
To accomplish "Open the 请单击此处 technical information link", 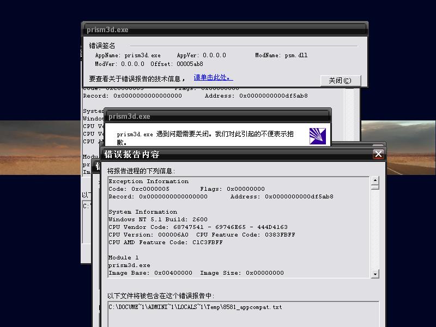I will point(213,77).
